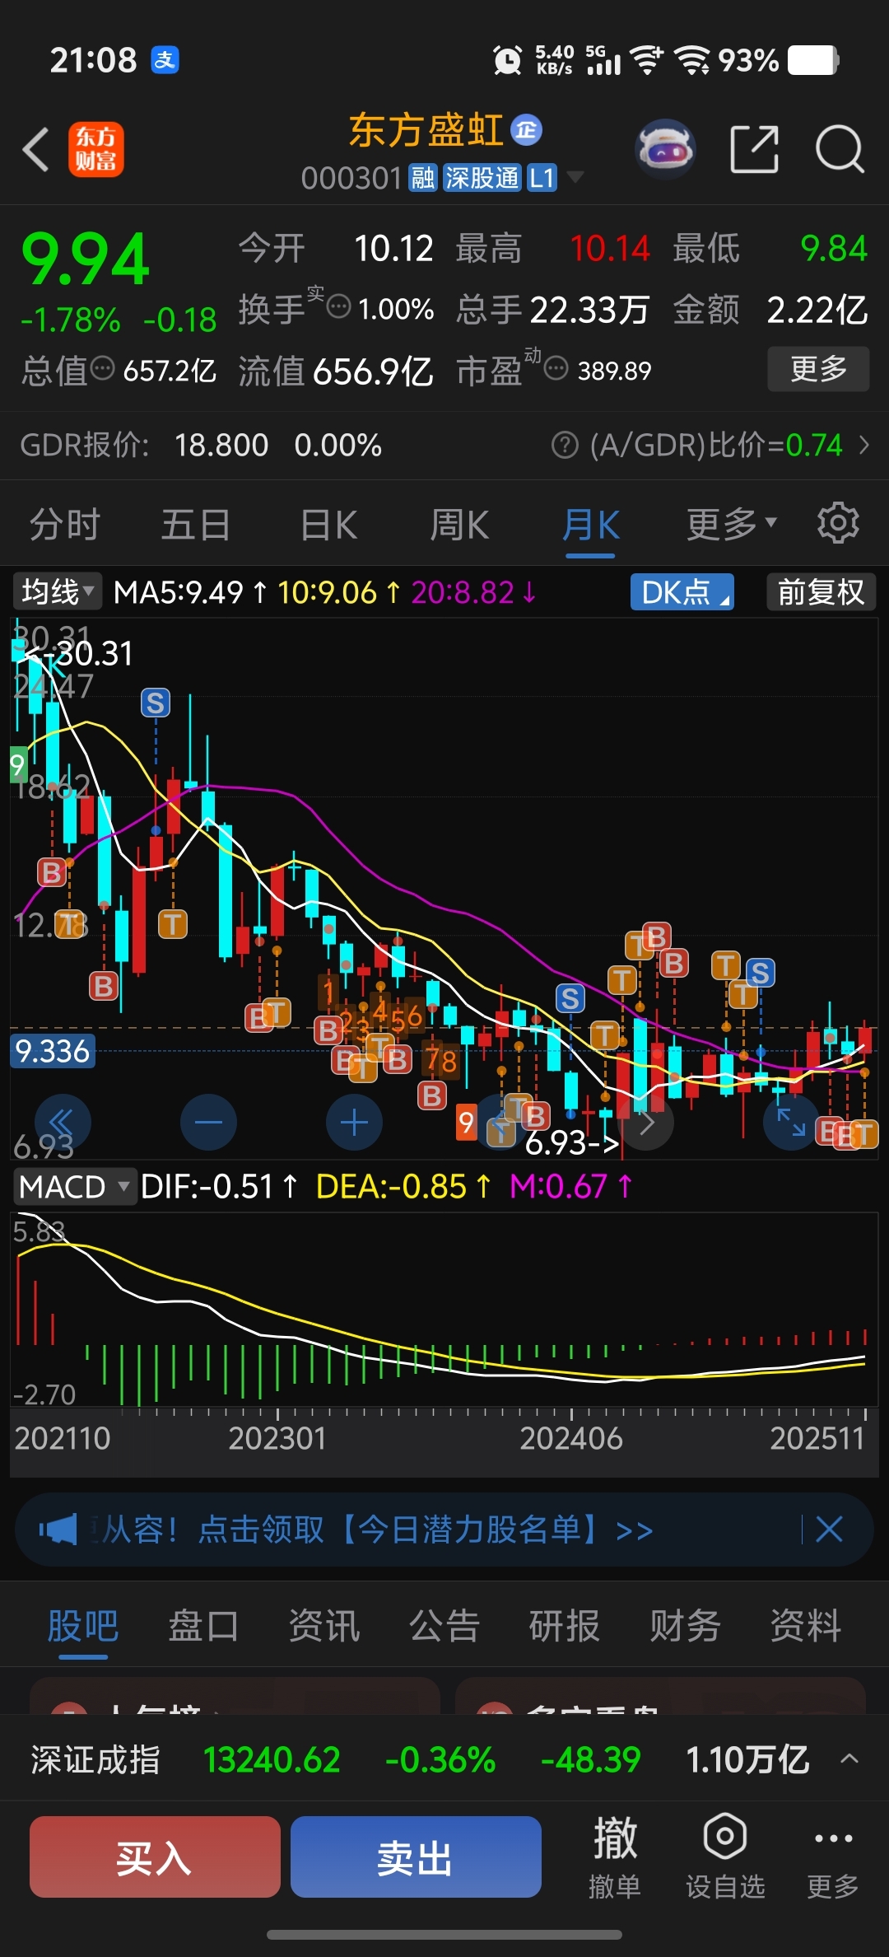Viewport: 889px width, 1957px height.
Task: Toggle the DK点 indicator
Action: tap(682, 592)
